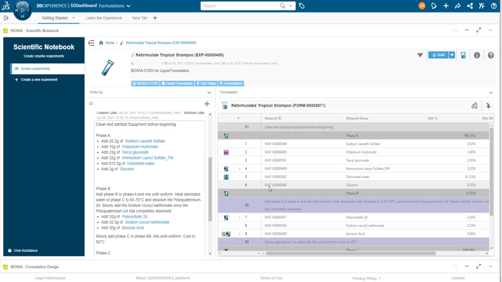Go to Home via house icon
This screenshot has height=282, width=502.
[101, 43]
